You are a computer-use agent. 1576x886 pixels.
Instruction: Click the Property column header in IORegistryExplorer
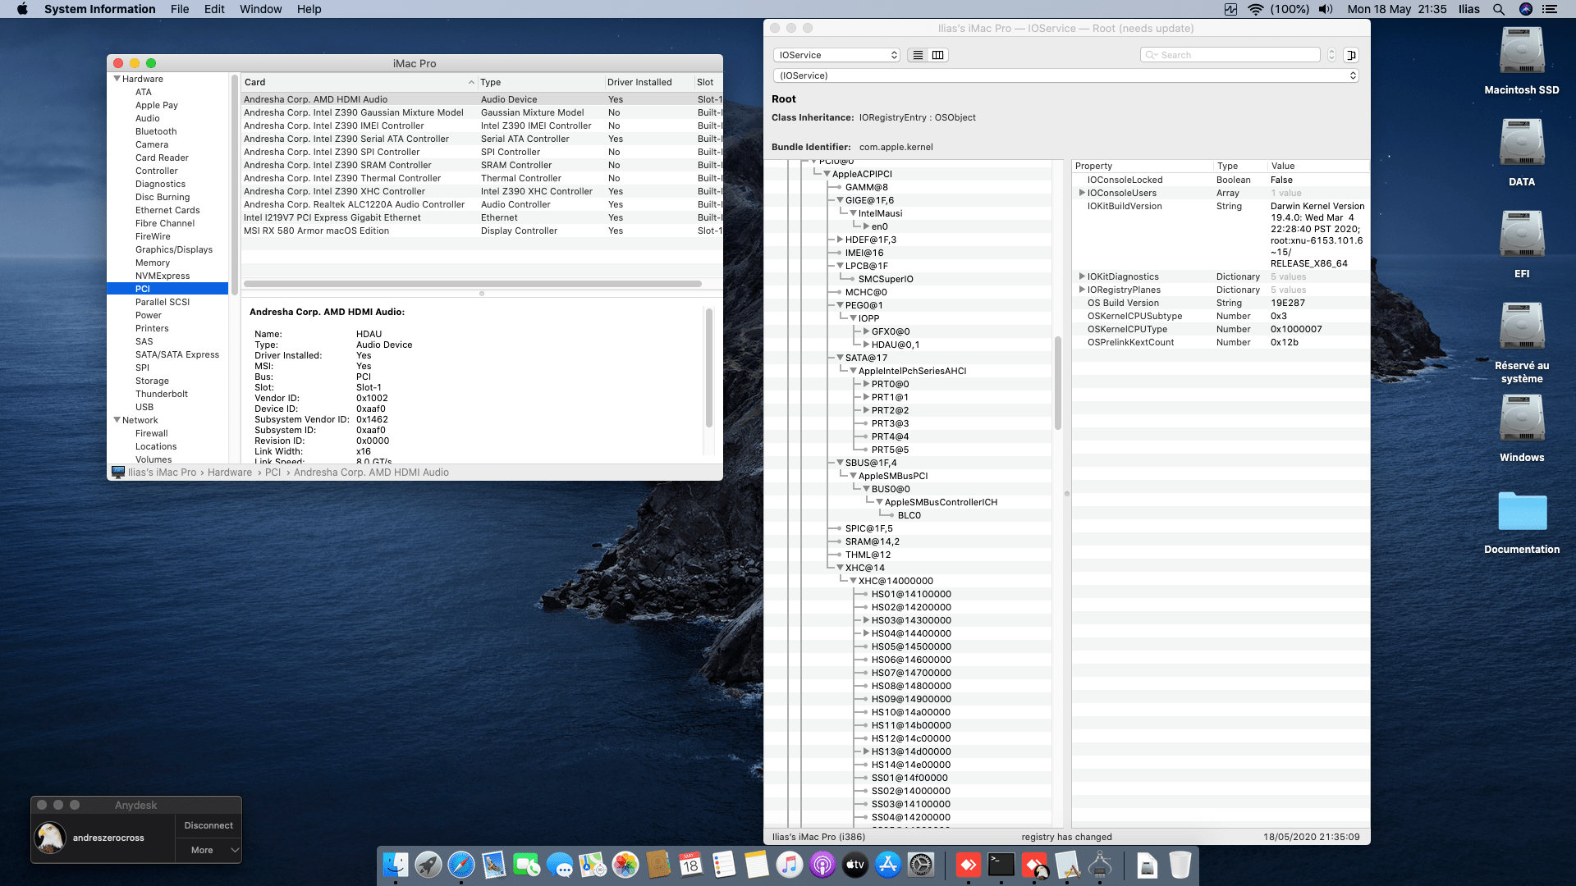coord(1143,166)
